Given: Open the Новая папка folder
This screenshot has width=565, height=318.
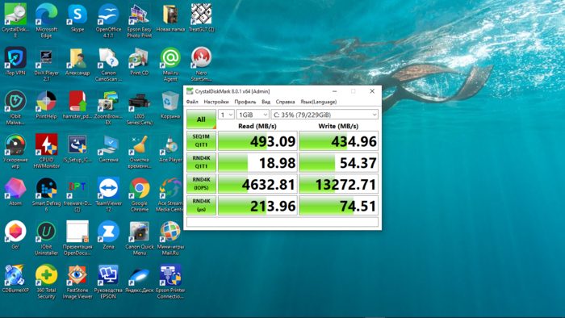Looking at the screenshot, I should coord(170,18).
